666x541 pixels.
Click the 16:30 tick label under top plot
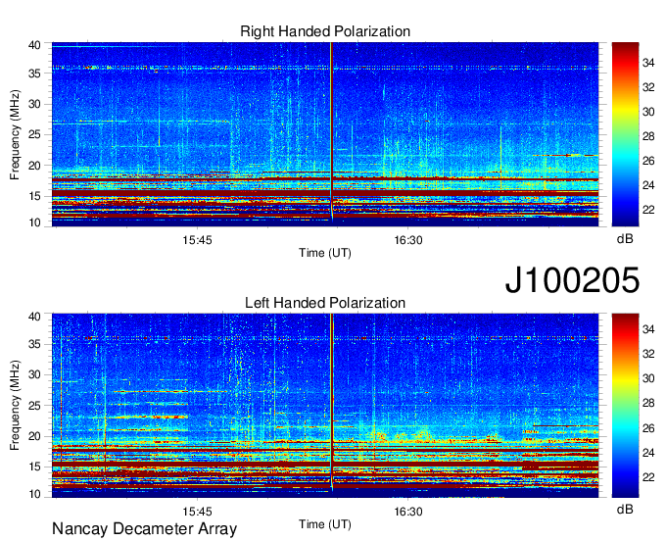(x=408, y=240)
